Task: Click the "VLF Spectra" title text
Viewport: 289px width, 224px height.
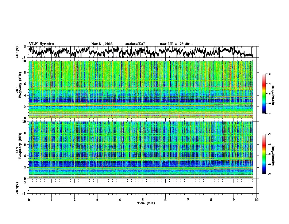Action: pos(41,44)
